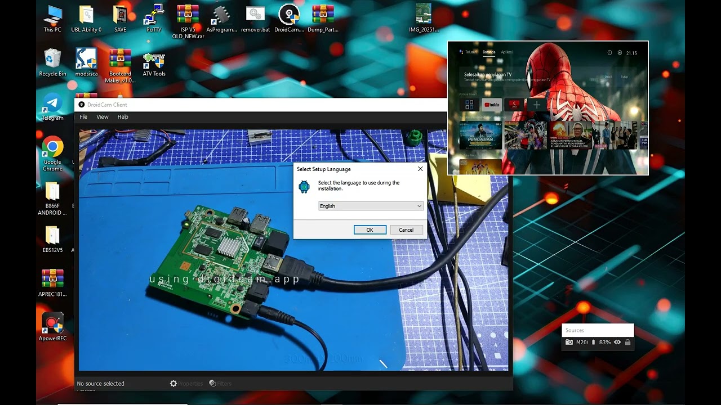Open Telegram from the desktop
This screenshot has height=405, width=721.
tap(52, 107)
